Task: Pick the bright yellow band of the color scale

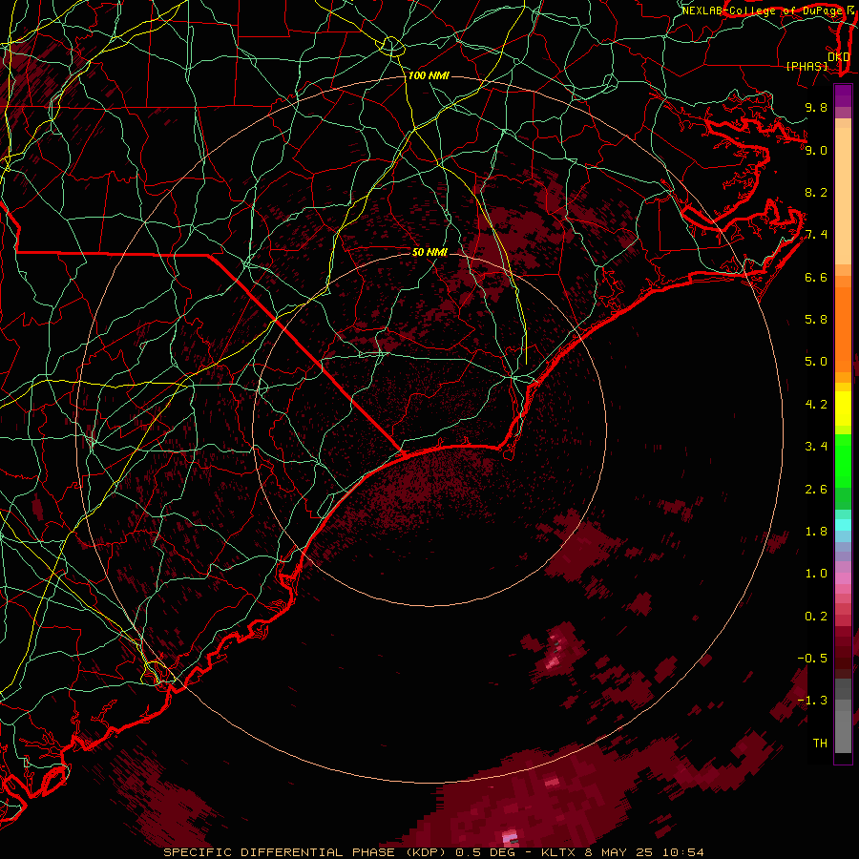Action: (843, 409)
